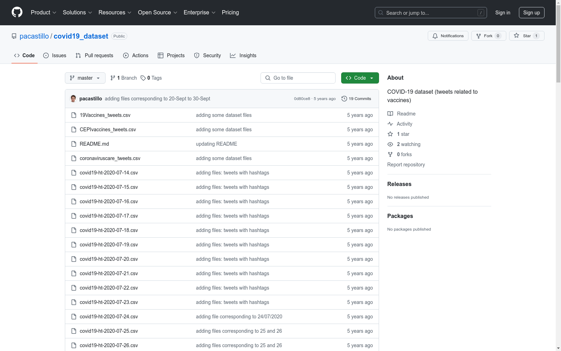Click the Security shield icon
Image resolution: width=561 pixels, height=351 pixels.
197,55
